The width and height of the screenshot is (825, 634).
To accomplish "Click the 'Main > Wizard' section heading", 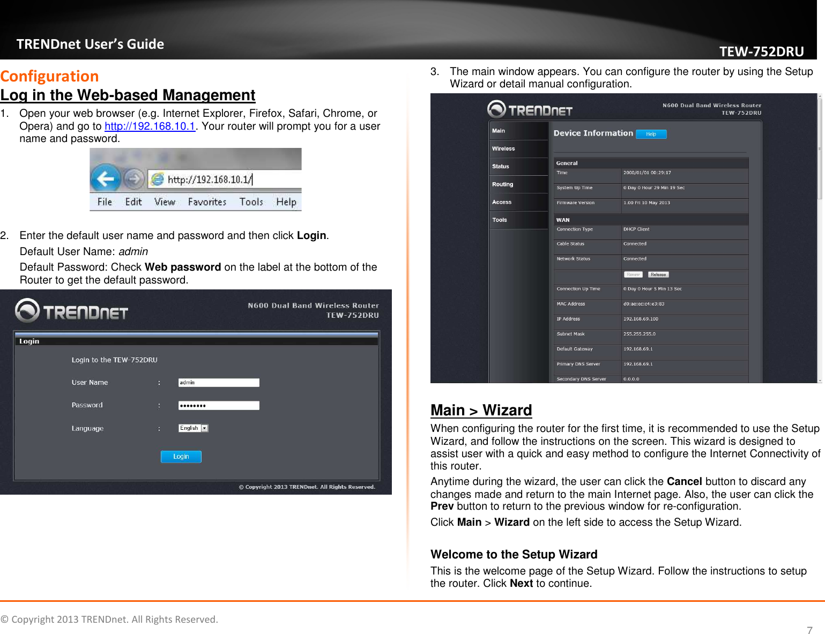I will pyautogui.click(x=481, y=410).
